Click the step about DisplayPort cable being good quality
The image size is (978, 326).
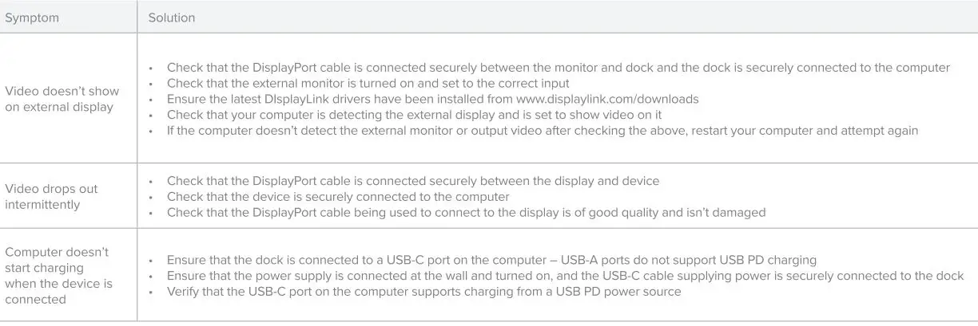pos(466,213)
